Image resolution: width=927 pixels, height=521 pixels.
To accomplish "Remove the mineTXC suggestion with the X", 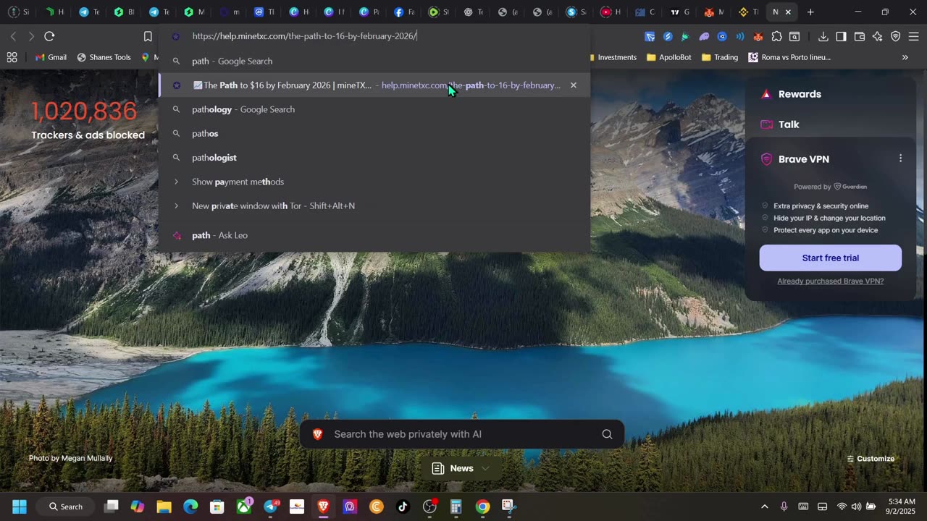I will [x=574, y=85].
